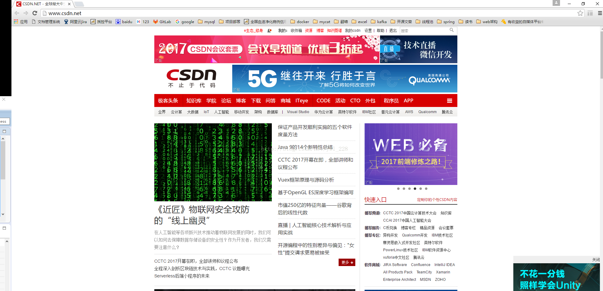
Task: Open Serverless后端小程序的未来 link
Action: (182, 276)
